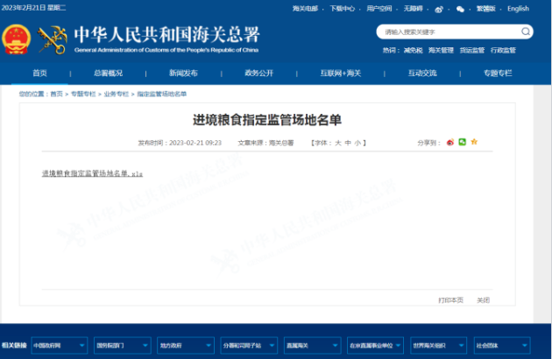Viewport: 552px width, 359px height.
Task: Open the 进境粮食指定监管场地名单.xls file link
Action: [92, 173]
